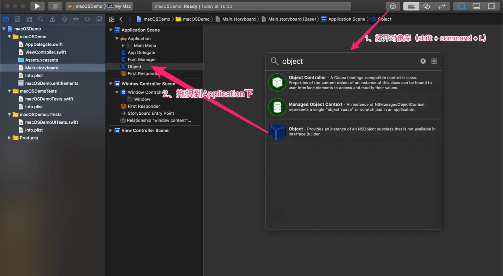The width and height of the screenshot is (503, 276).
Task: Select Object Controller library entry text
Action: (x=360, y=83)
